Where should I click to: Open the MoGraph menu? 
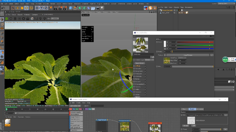(x=77, y=4)
